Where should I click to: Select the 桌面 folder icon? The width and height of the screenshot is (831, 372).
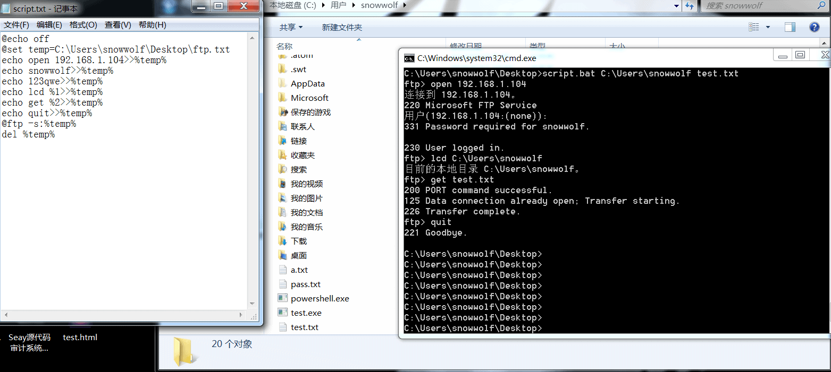[282, 255]
